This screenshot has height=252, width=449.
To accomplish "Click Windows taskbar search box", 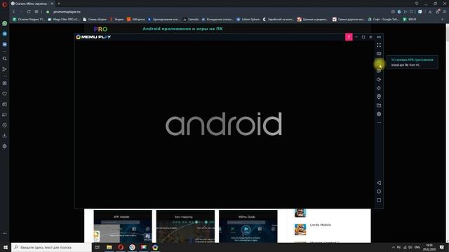I will pos(51,247).
